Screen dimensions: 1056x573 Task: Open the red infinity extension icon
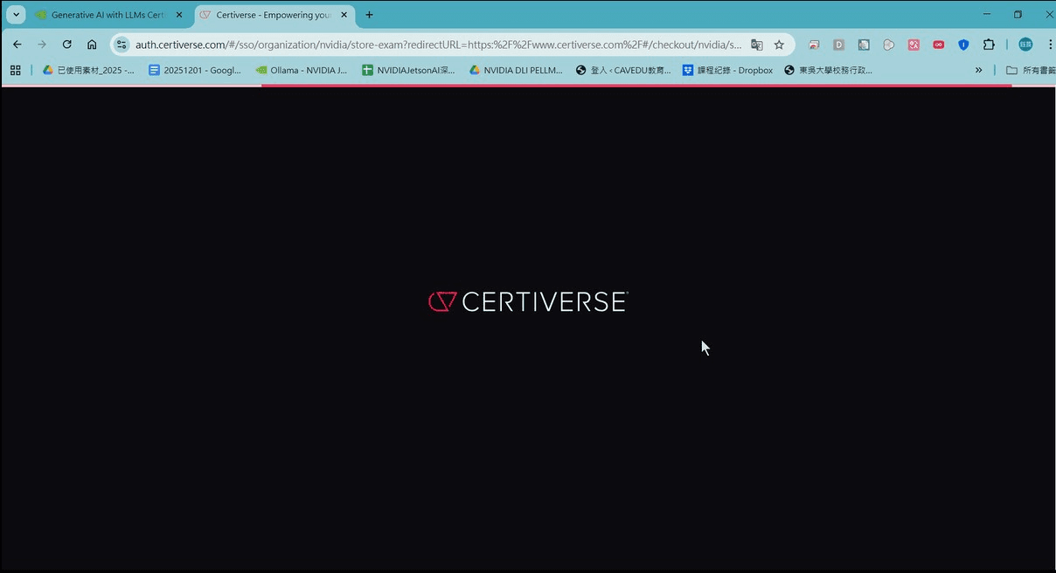pos(939,45)
